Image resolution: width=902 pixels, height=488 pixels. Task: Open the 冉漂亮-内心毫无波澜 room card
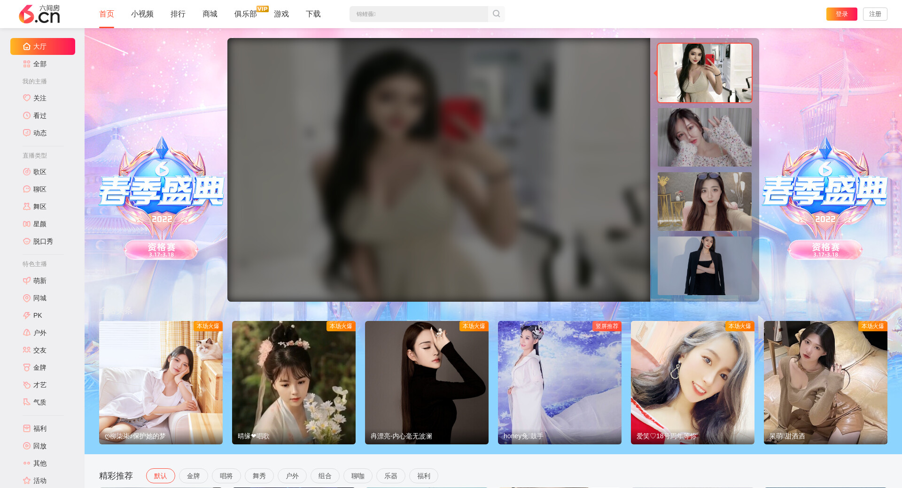427,382
